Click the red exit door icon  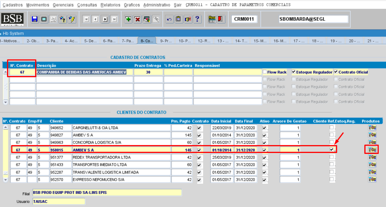tap(220, 19)
